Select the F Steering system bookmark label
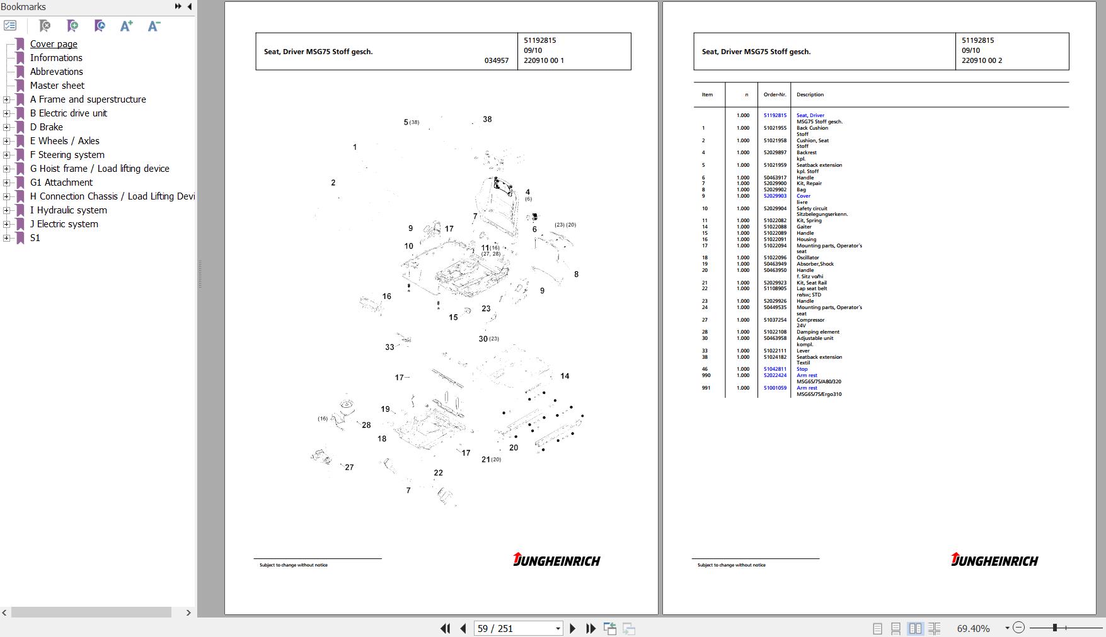 click(x=67, y=155)
